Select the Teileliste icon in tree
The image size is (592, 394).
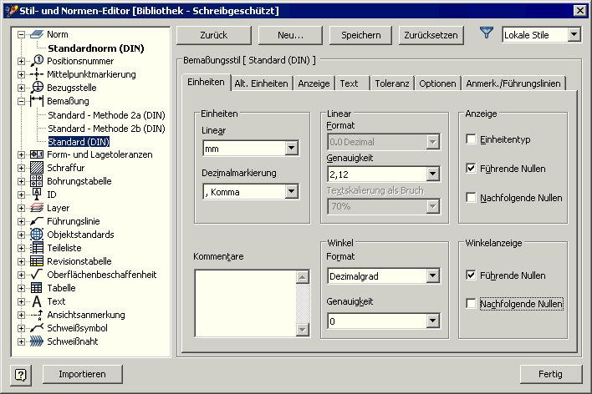(37, 248)
